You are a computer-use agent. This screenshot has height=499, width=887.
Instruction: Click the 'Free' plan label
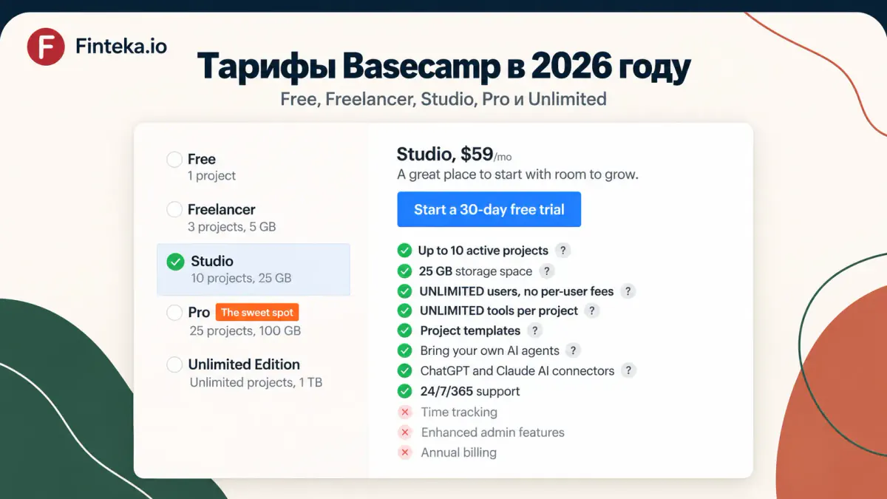pos(202,159)
